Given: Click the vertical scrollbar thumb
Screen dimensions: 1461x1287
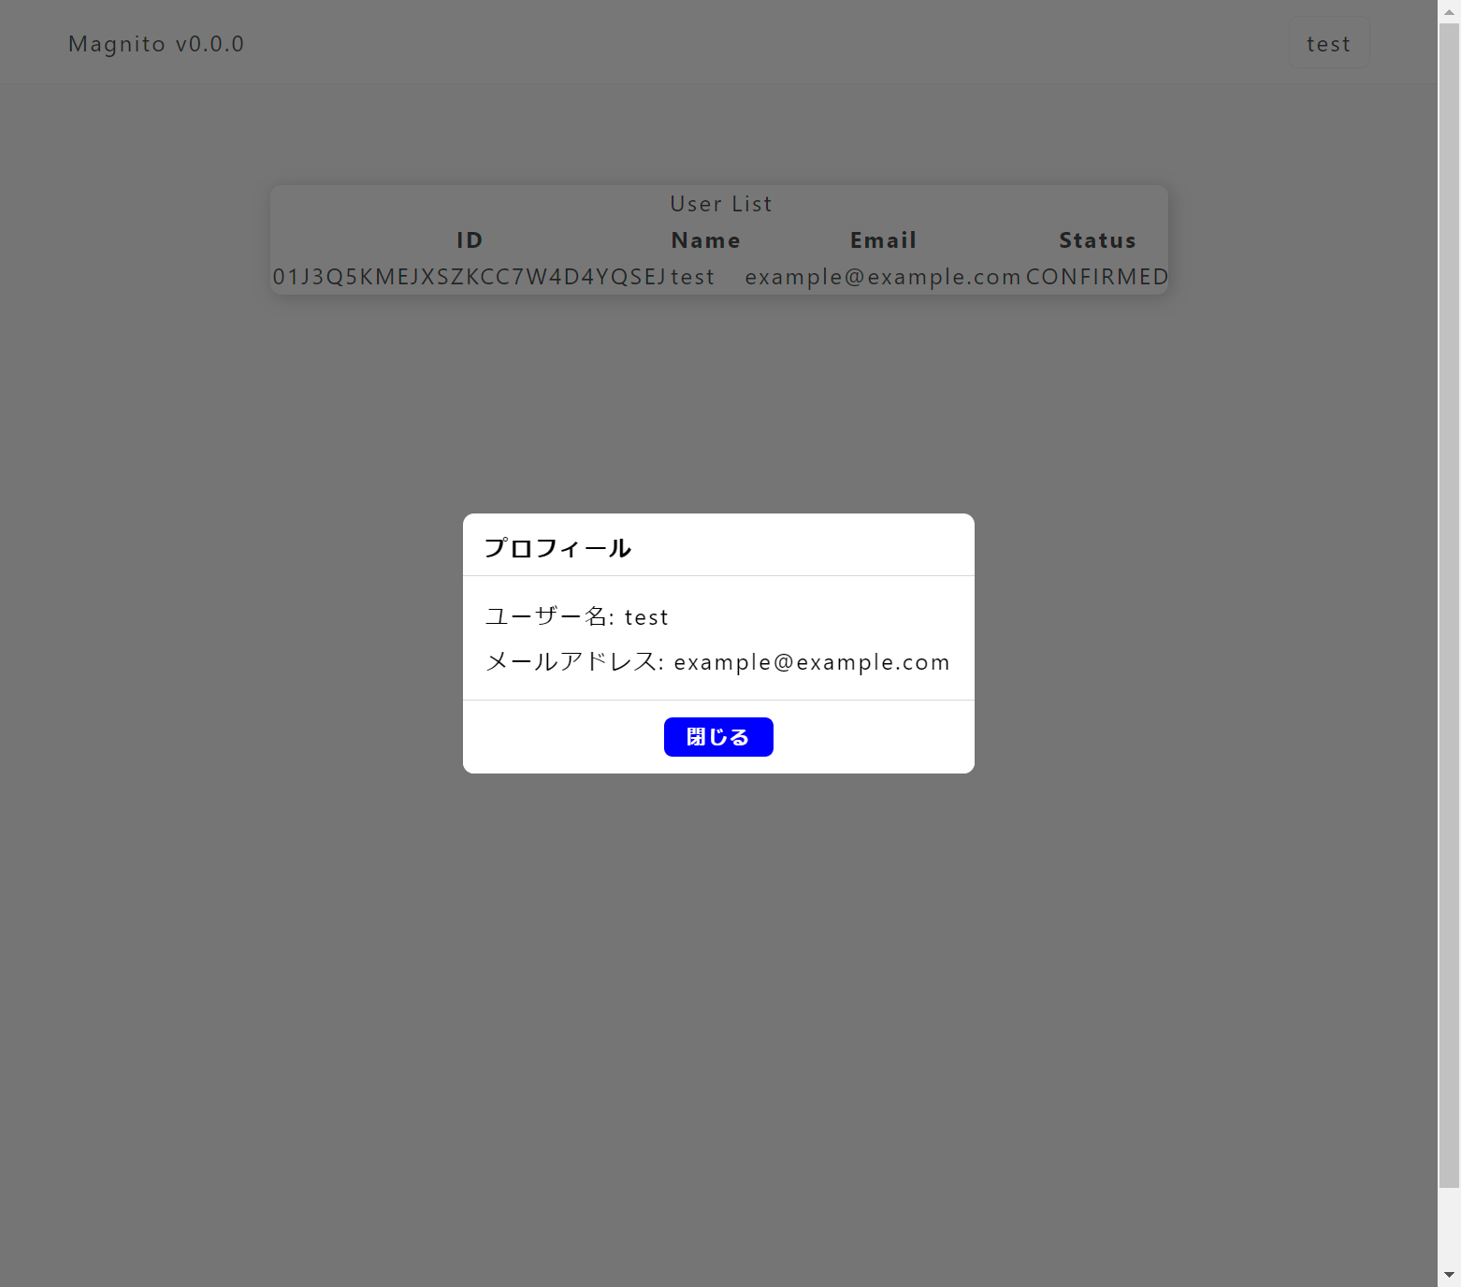Looking at the screenshot, I should point(1449,599).
